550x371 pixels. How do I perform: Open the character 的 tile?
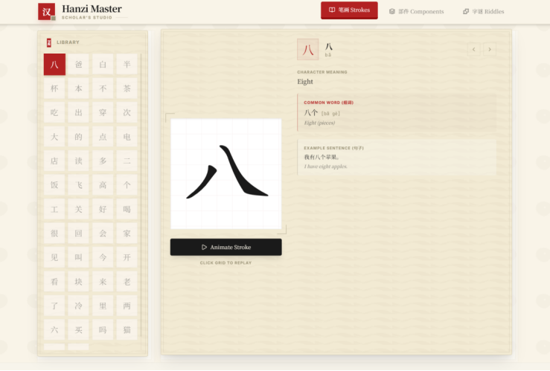coord(79,137)
